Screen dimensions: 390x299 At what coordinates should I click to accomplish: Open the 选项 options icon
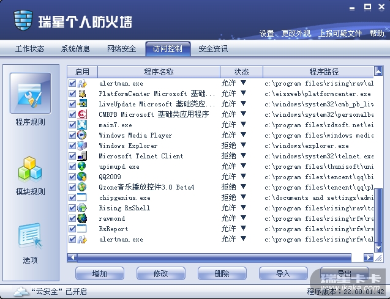coord(30,235)
